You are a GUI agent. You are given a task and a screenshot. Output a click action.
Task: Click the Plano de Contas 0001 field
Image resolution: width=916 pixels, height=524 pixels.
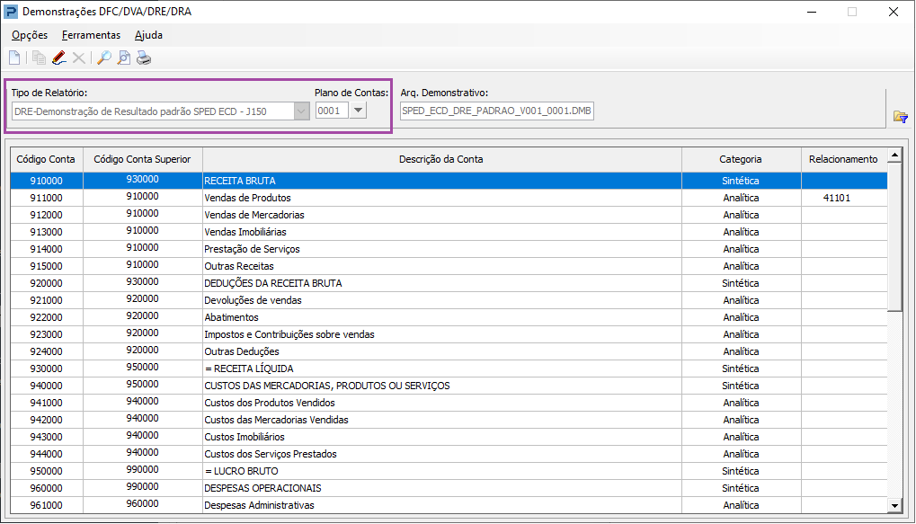(x=332, y=111)
